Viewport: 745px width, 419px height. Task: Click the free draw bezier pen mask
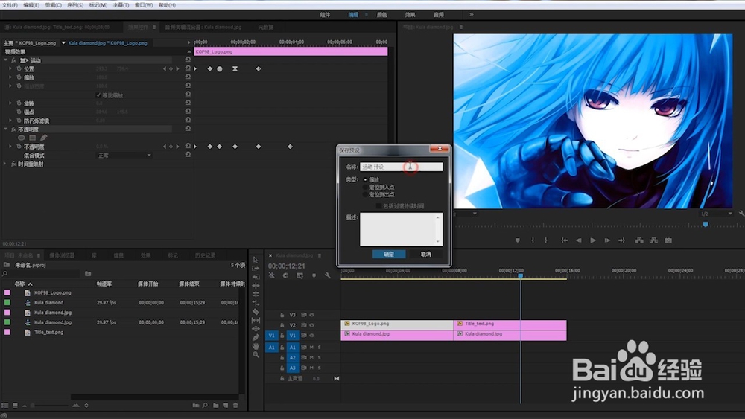click(x=43, y=138)
